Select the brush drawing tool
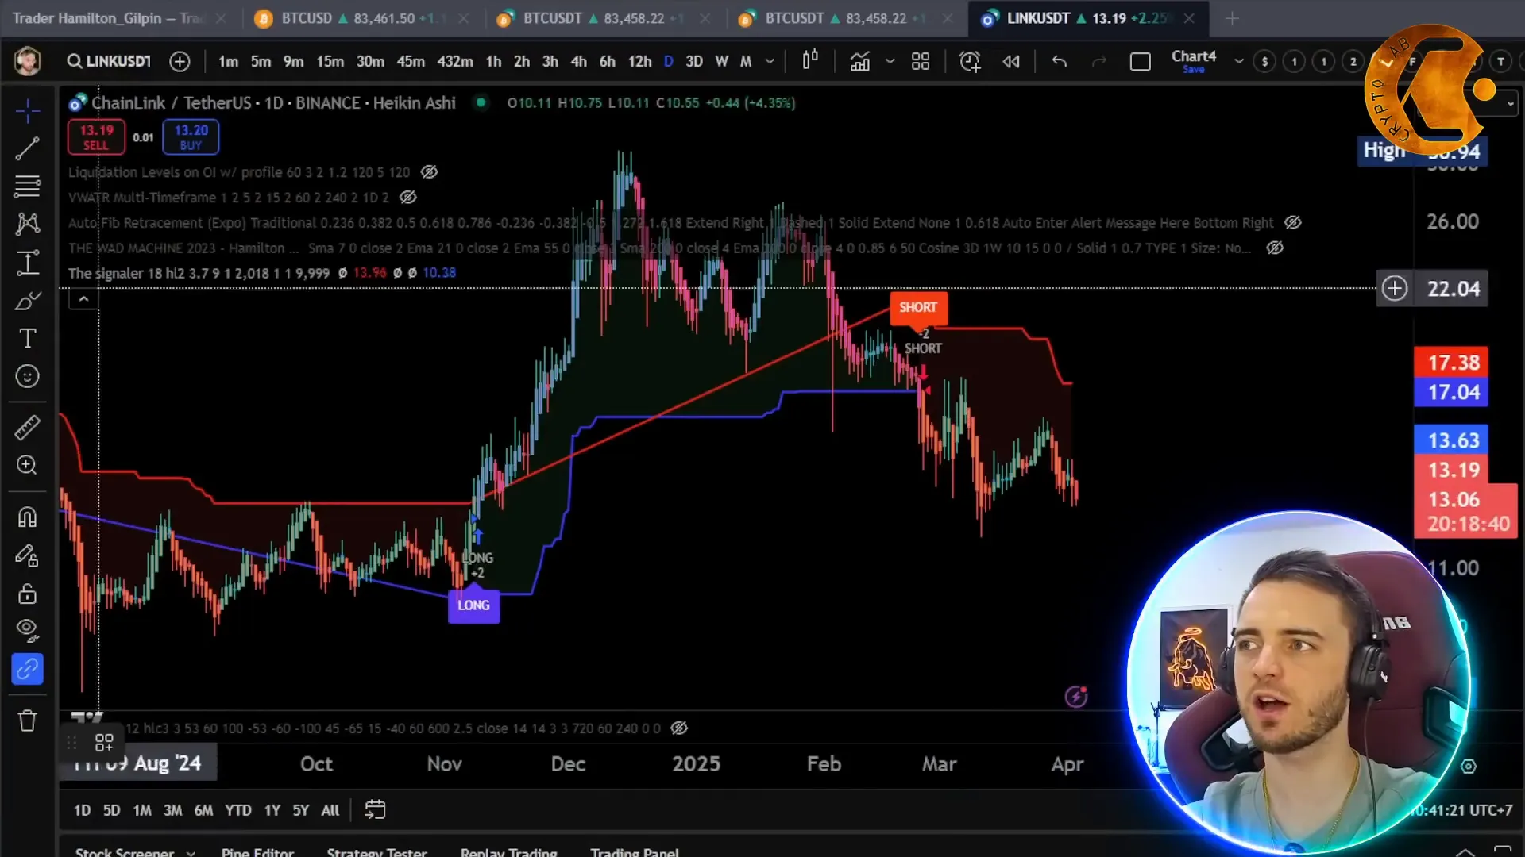This screenshot has width=1525, height=857. (x=27, y=301)
